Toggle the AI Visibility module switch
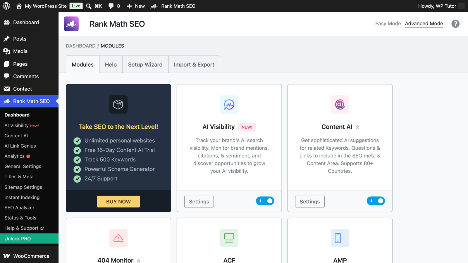Image resolution: width=468 pixels, height=263 pixels. (265, 201)
